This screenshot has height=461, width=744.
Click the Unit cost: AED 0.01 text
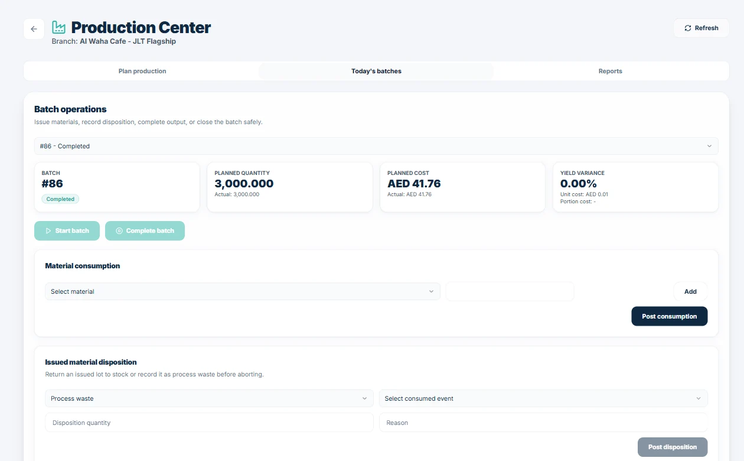coord(584,194)
